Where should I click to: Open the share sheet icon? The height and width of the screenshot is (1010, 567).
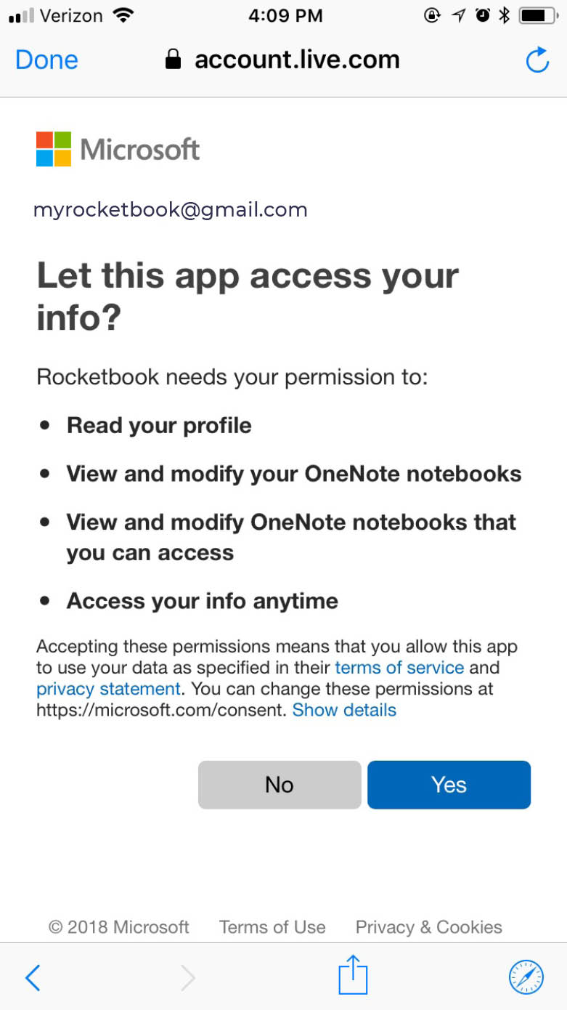click(353, 975)
